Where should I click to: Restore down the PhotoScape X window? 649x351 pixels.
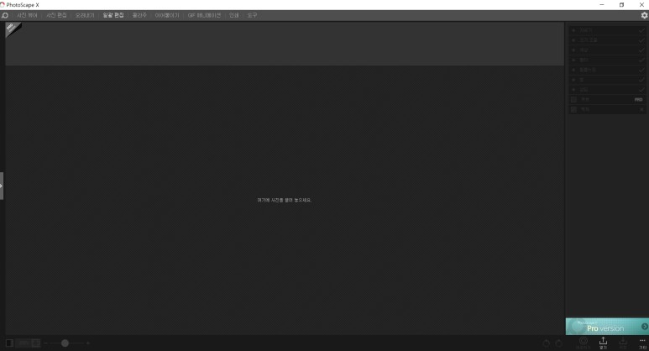(x=621, y=4)
